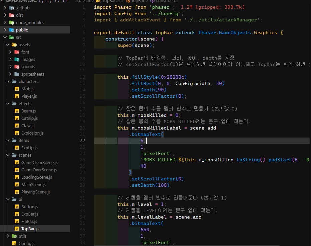This screenshot has width=311, height=246.
Task: Click the JS icon beside Config.js
Action: 14,243
